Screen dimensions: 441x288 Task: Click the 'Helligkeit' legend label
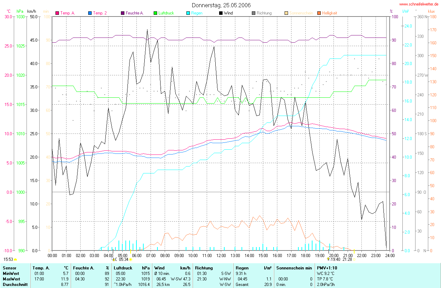(x=329, y=13)
